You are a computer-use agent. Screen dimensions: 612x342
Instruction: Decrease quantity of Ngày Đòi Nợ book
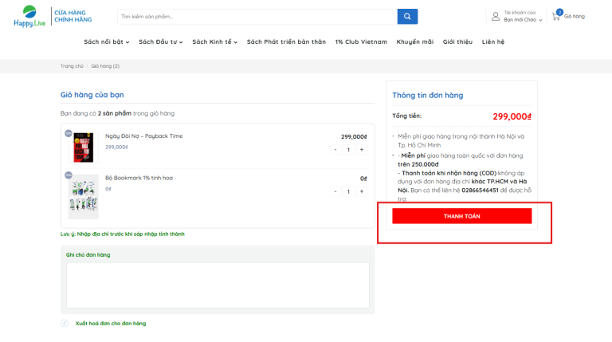coord(335,149)
